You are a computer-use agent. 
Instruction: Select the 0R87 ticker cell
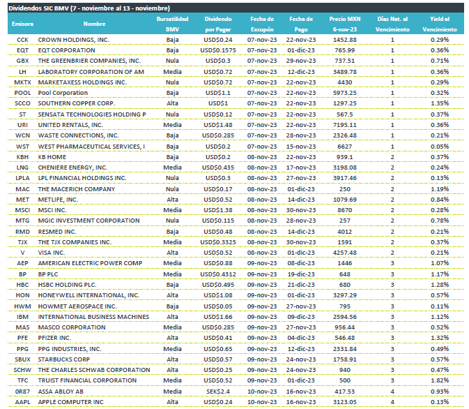[x=22, y=392]
